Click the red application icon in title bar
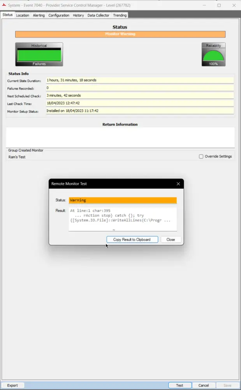 click(x=4, y=5)
